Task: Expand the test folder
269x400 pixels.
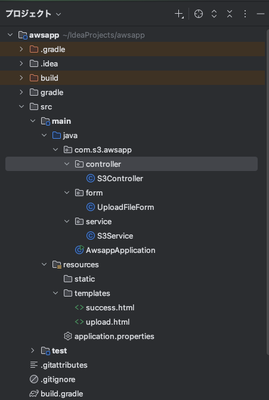Action: 33,350
